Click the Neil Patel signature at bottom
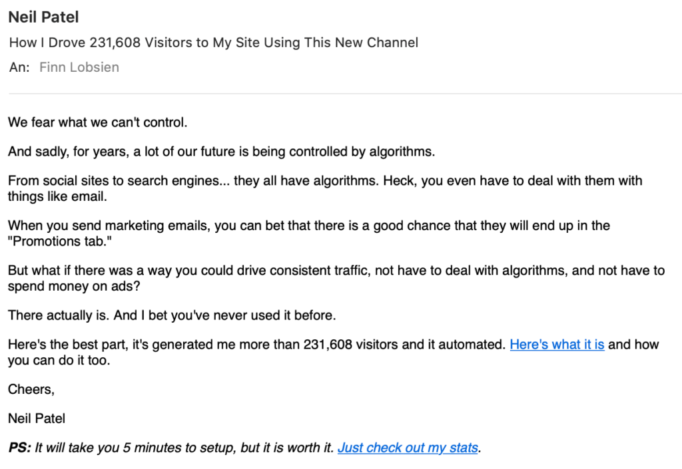682x469 pixels. (37, 418)
